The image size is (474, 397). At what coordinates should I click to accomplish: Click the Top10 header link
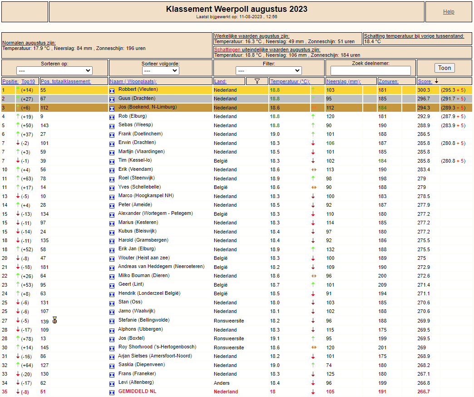point(28,81)
